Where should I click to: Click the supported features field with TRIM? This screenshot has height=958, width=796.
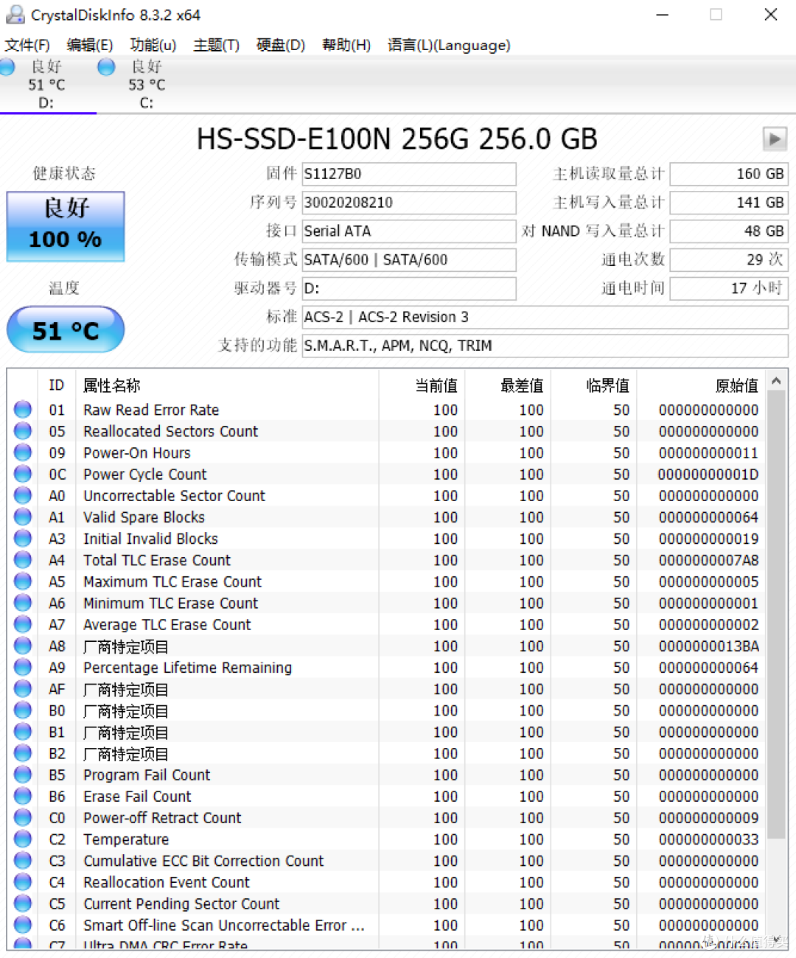(545, 346)
